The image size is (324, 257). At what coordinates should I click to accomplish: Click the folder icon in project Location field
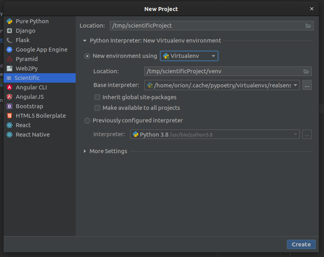tap(308, 26)
